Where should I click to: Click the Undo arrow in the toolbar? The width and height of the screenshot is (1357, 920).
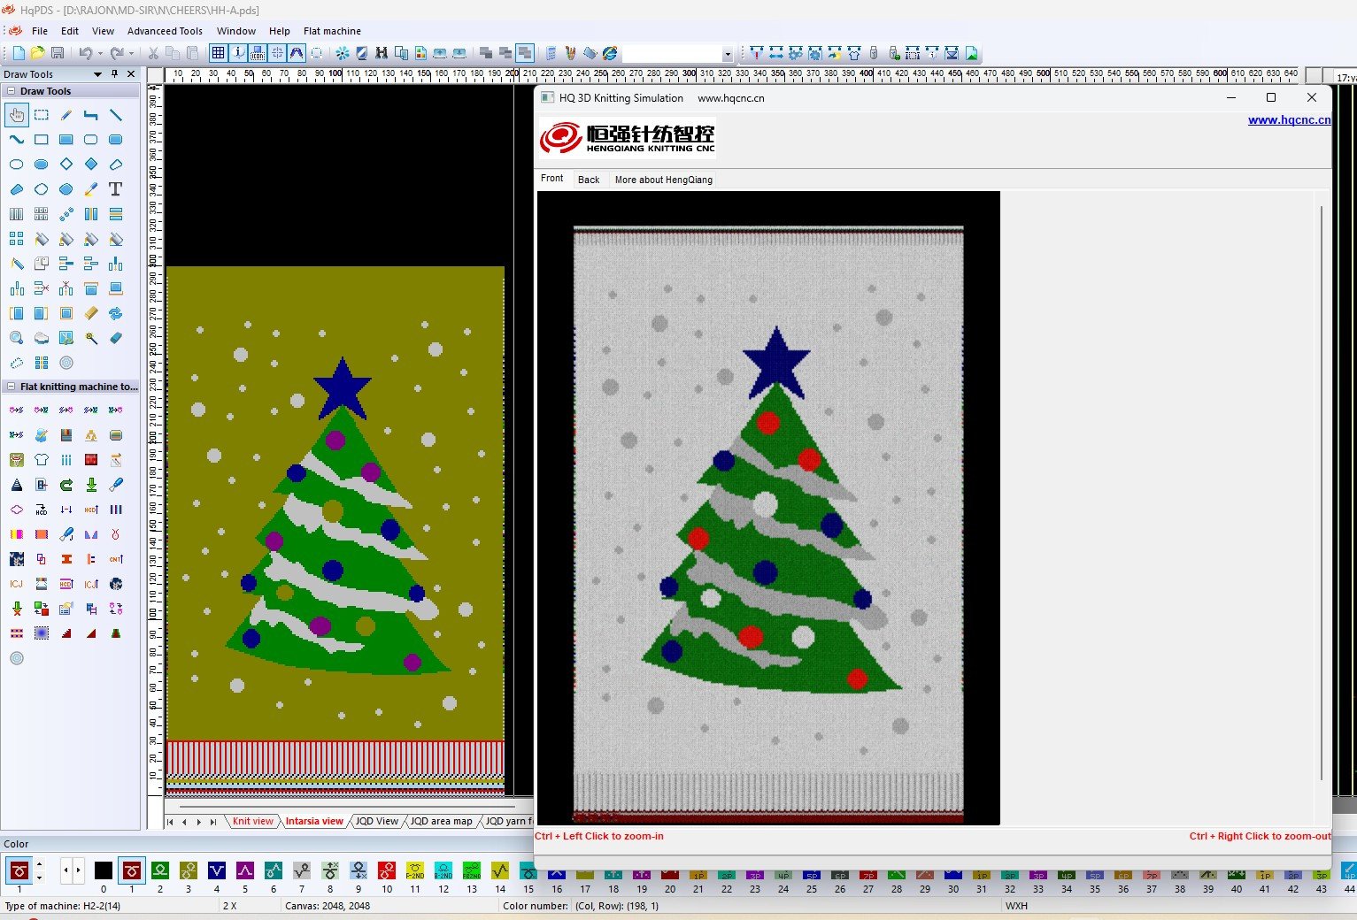[x=85, y=53]
